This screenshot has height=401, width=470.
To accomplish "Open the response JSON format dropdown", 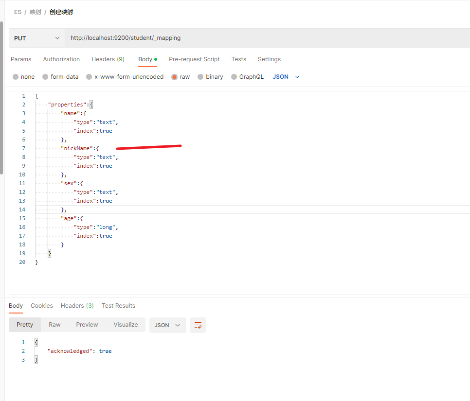I will [167, 325].
